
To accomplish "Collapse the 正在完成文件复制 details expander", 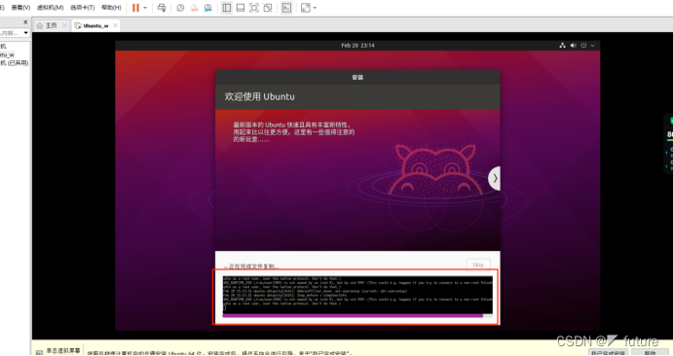I will click(226, 267).
